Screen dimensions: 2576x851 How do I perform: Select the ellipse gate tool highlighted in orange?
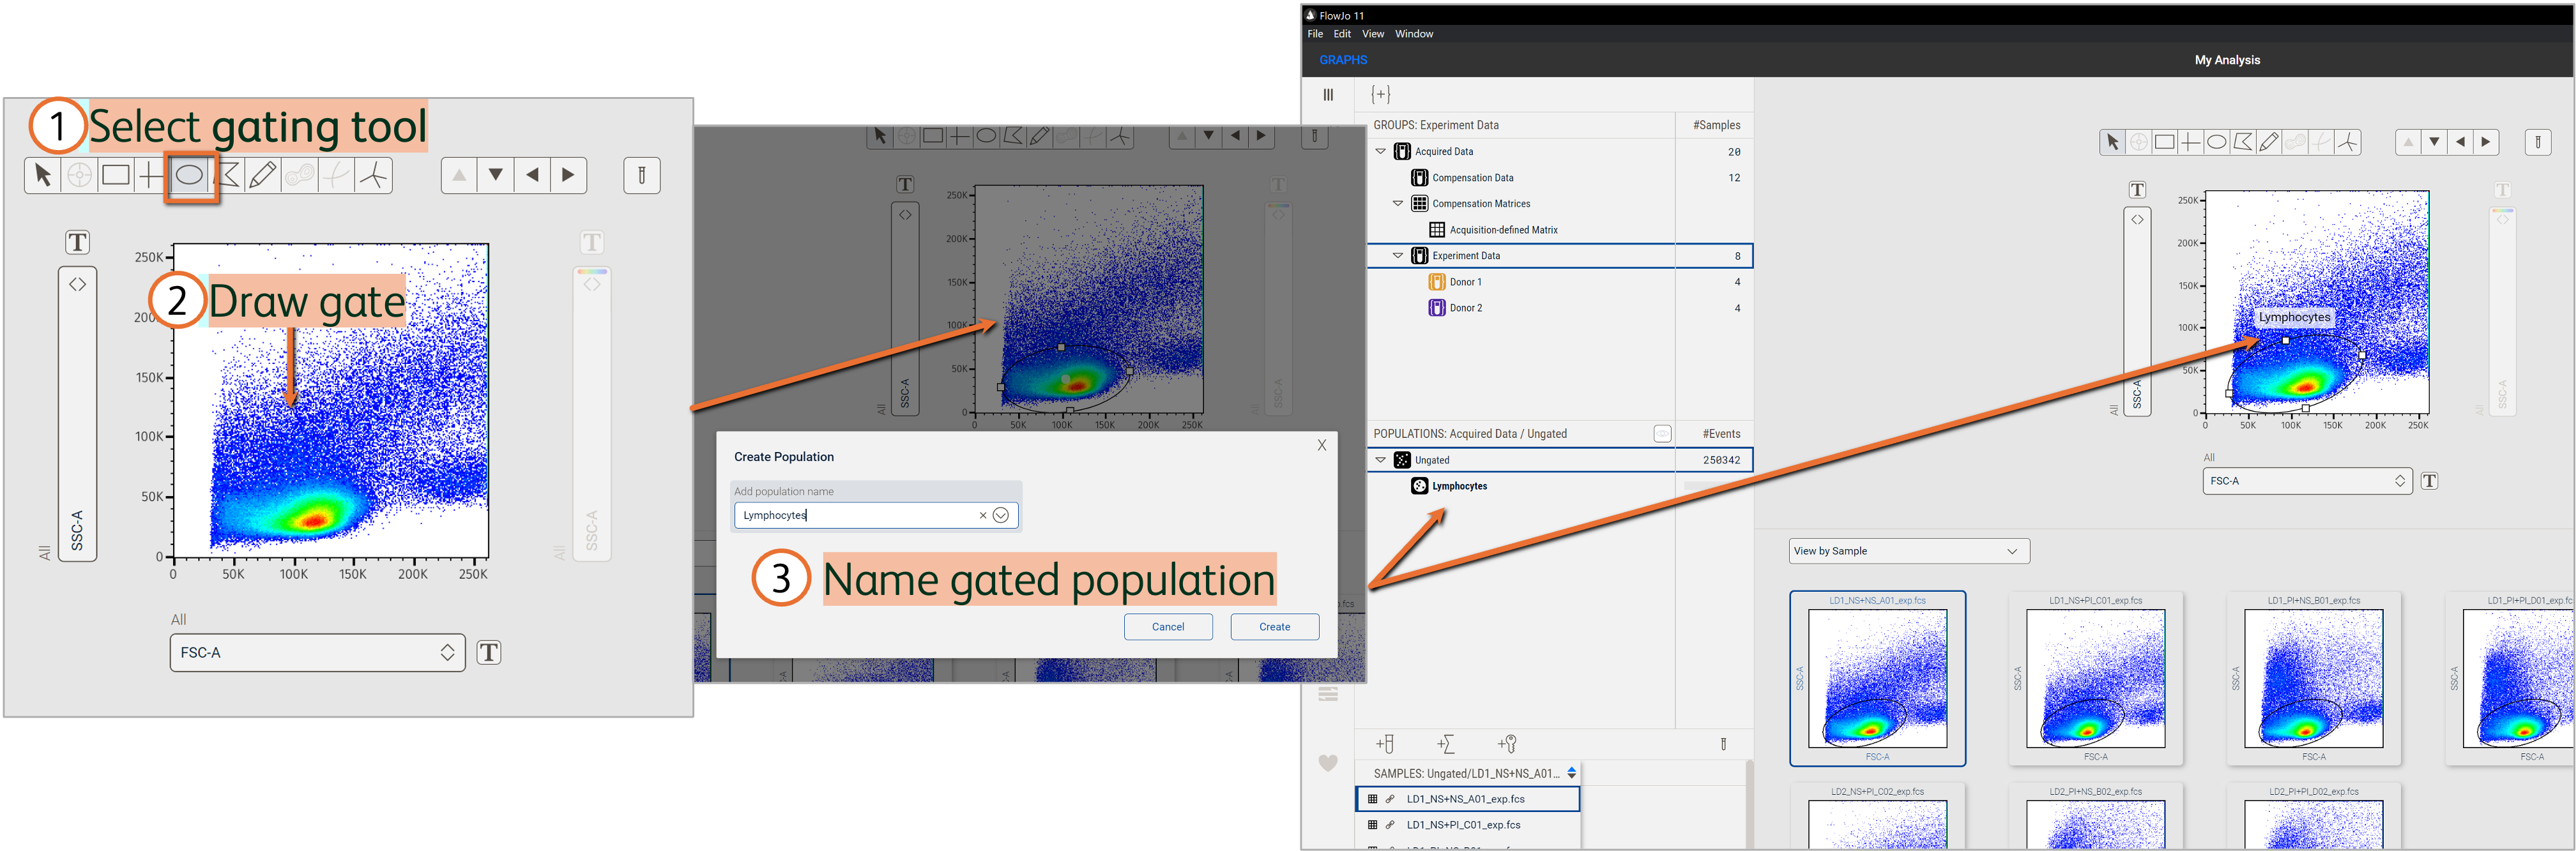190,176
